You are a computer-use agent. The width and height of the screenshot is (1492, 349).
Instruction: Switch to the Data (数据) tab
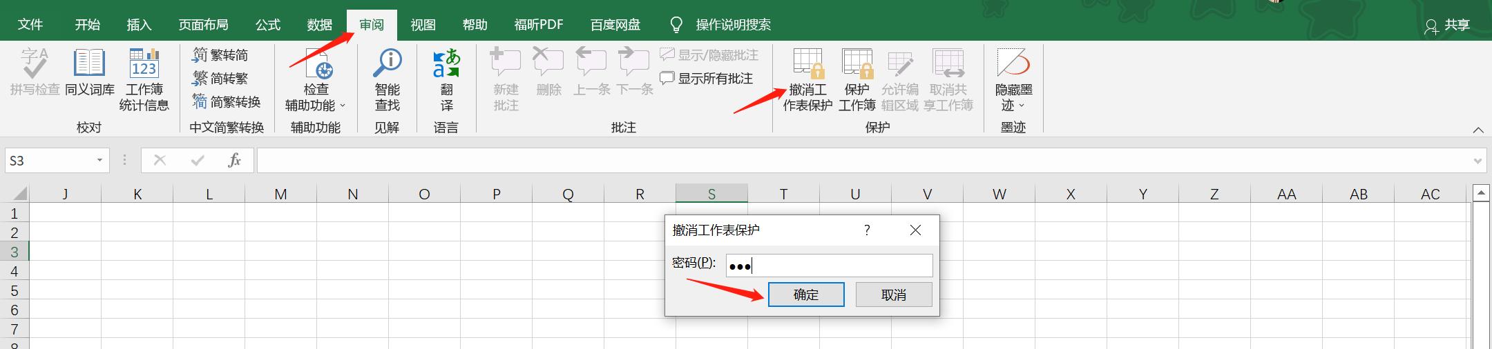point(320,25)
